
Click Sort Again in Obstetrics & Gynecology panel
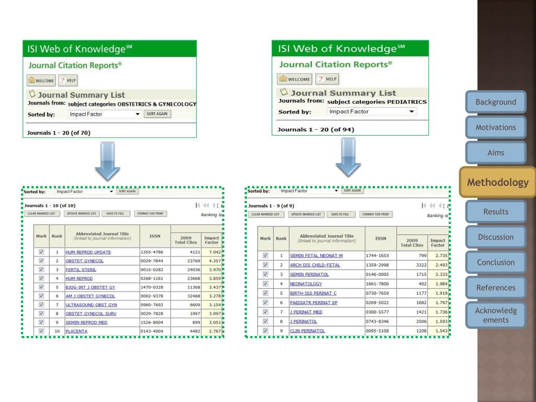[x=157, y=114]
